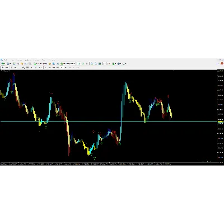Show the Market Watch panel
The height and width of the screenshot is (224, 224).
coord(14,64)
